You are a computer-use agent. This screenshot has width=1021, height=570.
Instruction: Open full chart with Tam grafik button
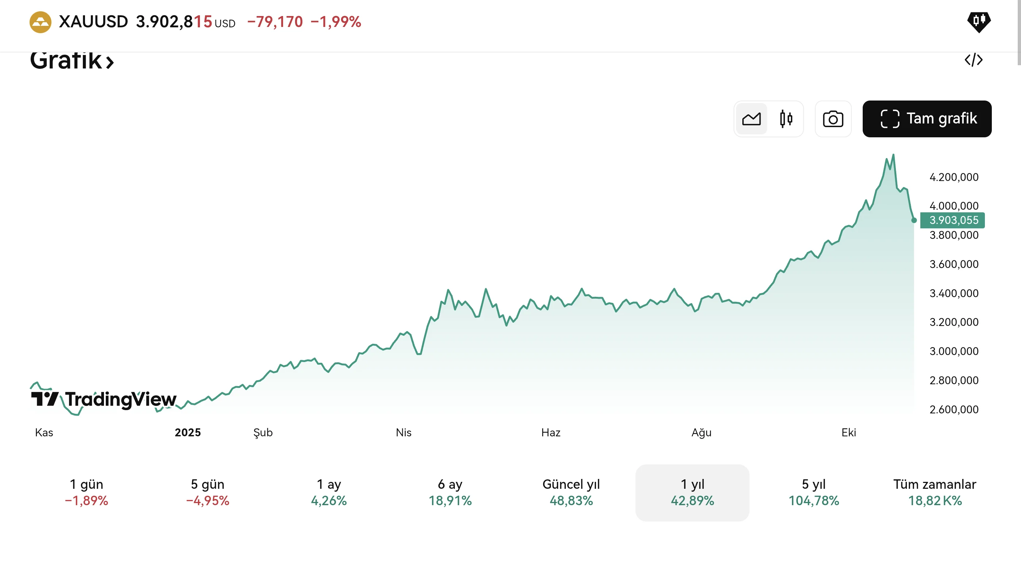[927, 119]
